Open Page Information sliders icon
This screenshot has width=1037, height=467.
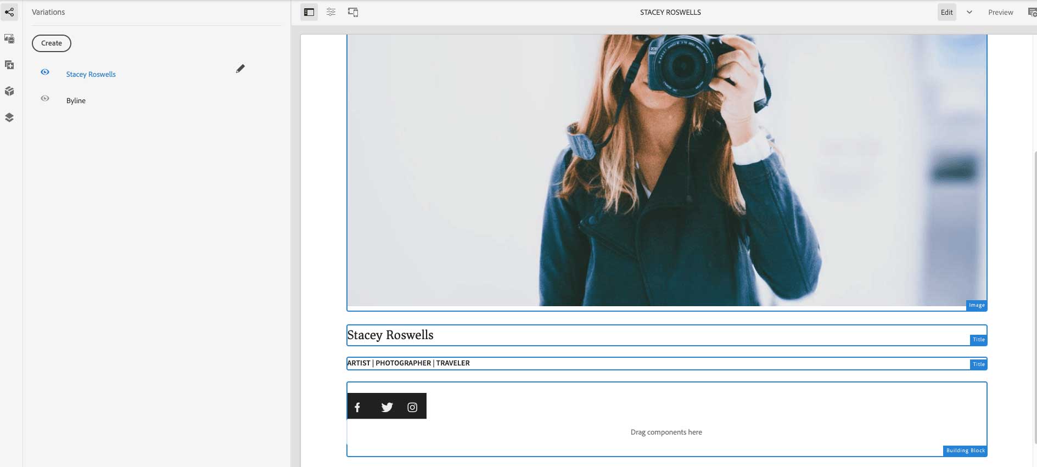click(x=331, y=12)
